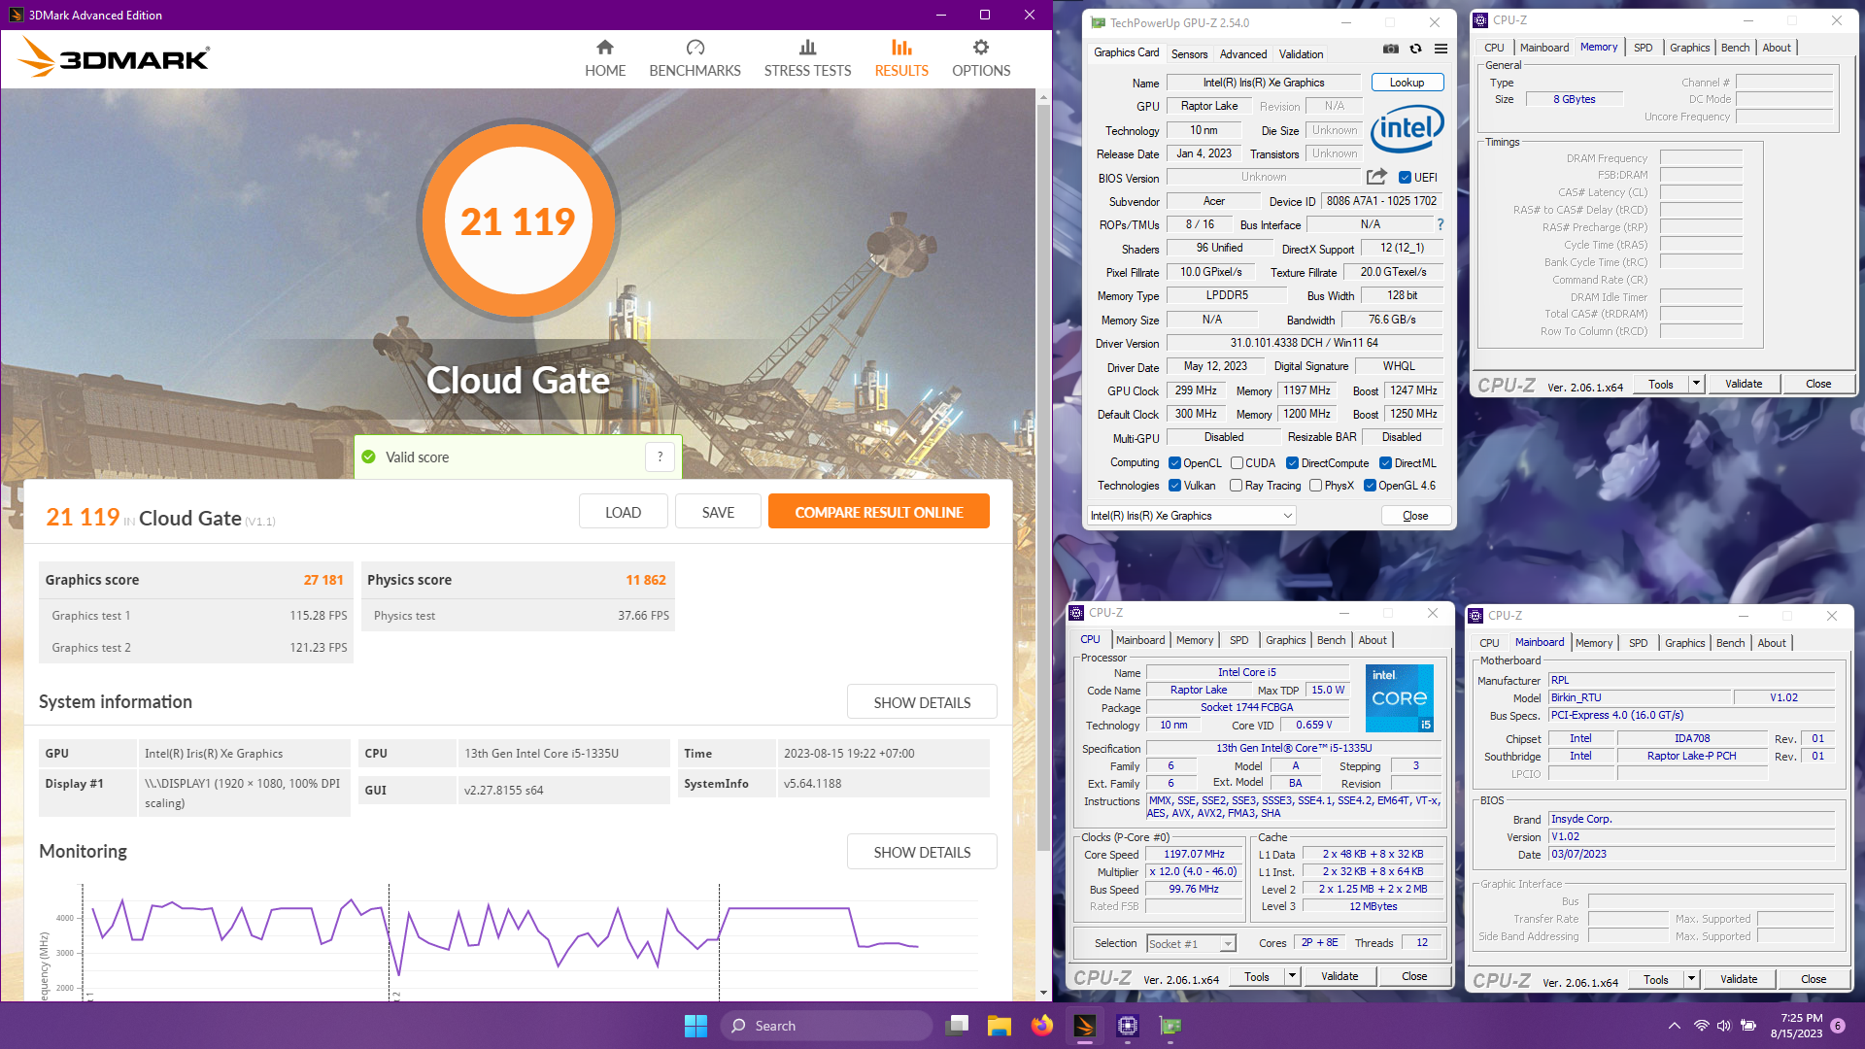Click Validate in CPU-Z CPU window
This screenshot has height=1049, width=1865.
(1339, 976)
